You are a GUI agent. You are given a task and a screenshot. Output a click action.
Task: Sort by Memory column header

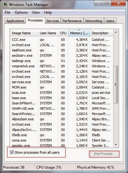79,33
